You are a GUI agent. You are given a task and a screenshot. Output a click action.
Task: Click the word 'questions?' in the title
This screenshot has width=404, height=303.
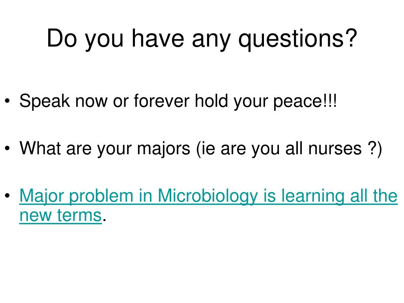pyautogui.click(x=297, y=39)
